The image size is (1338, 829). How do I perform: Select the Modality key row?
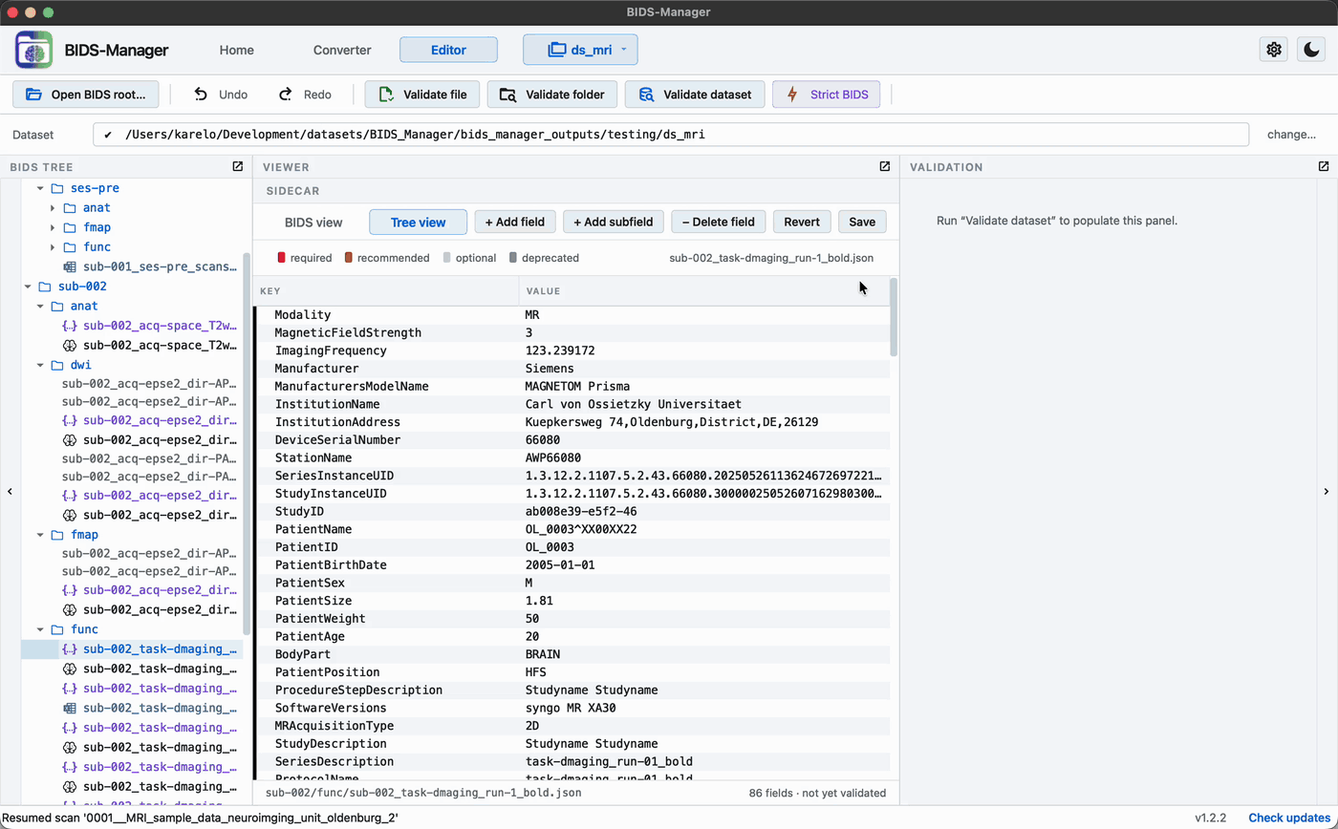click(572, 314)
